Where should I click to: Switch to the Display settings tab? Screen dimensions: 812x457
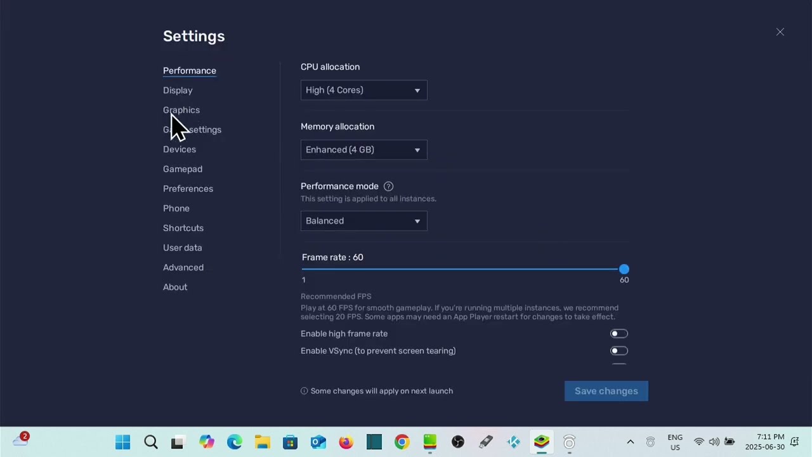click(178, 90)
